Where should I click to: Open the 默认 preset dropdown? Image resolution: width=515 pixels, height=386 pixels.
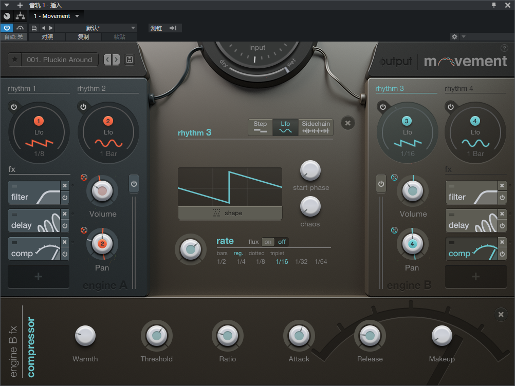click(x=96, y=28)
